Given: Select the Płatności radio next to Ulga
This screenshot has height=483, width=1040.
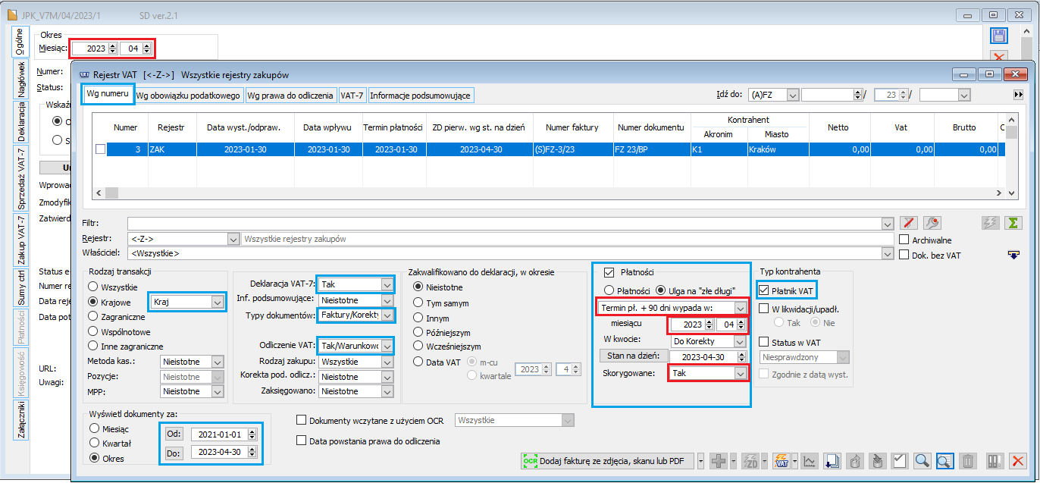Looking at the screenshot, I should (x=609, y=290).
